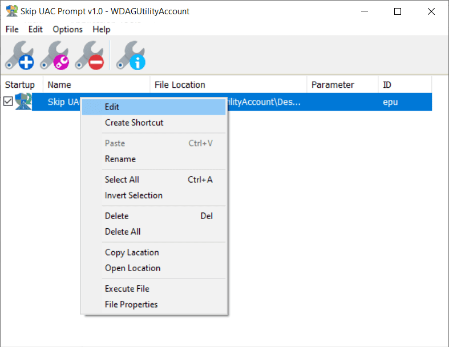Maximize the Skip UAC Prompt window
The image size is (449, 347).
tap(398, 11)
